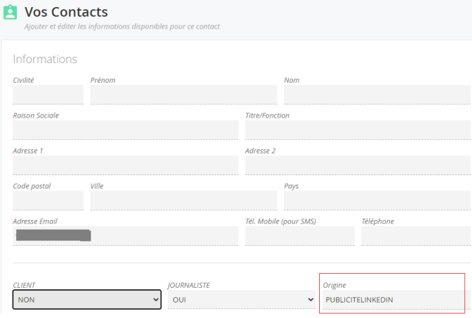The image size is (472, 318).
Task: Click the green contacts icon
Action: click(x=10, y=13)
